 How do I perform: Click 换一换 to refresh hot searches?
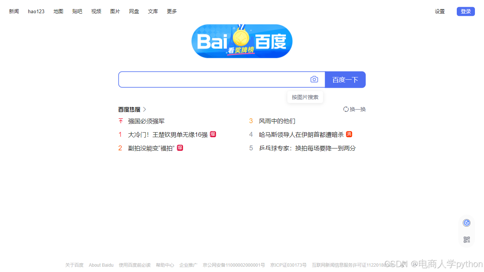tap(358, 109)
